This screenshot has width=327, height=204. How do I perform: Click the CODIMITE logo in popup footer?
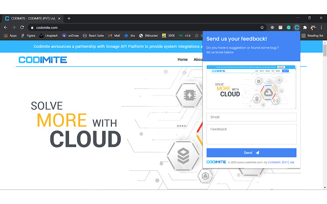click(x=216, y=162)
